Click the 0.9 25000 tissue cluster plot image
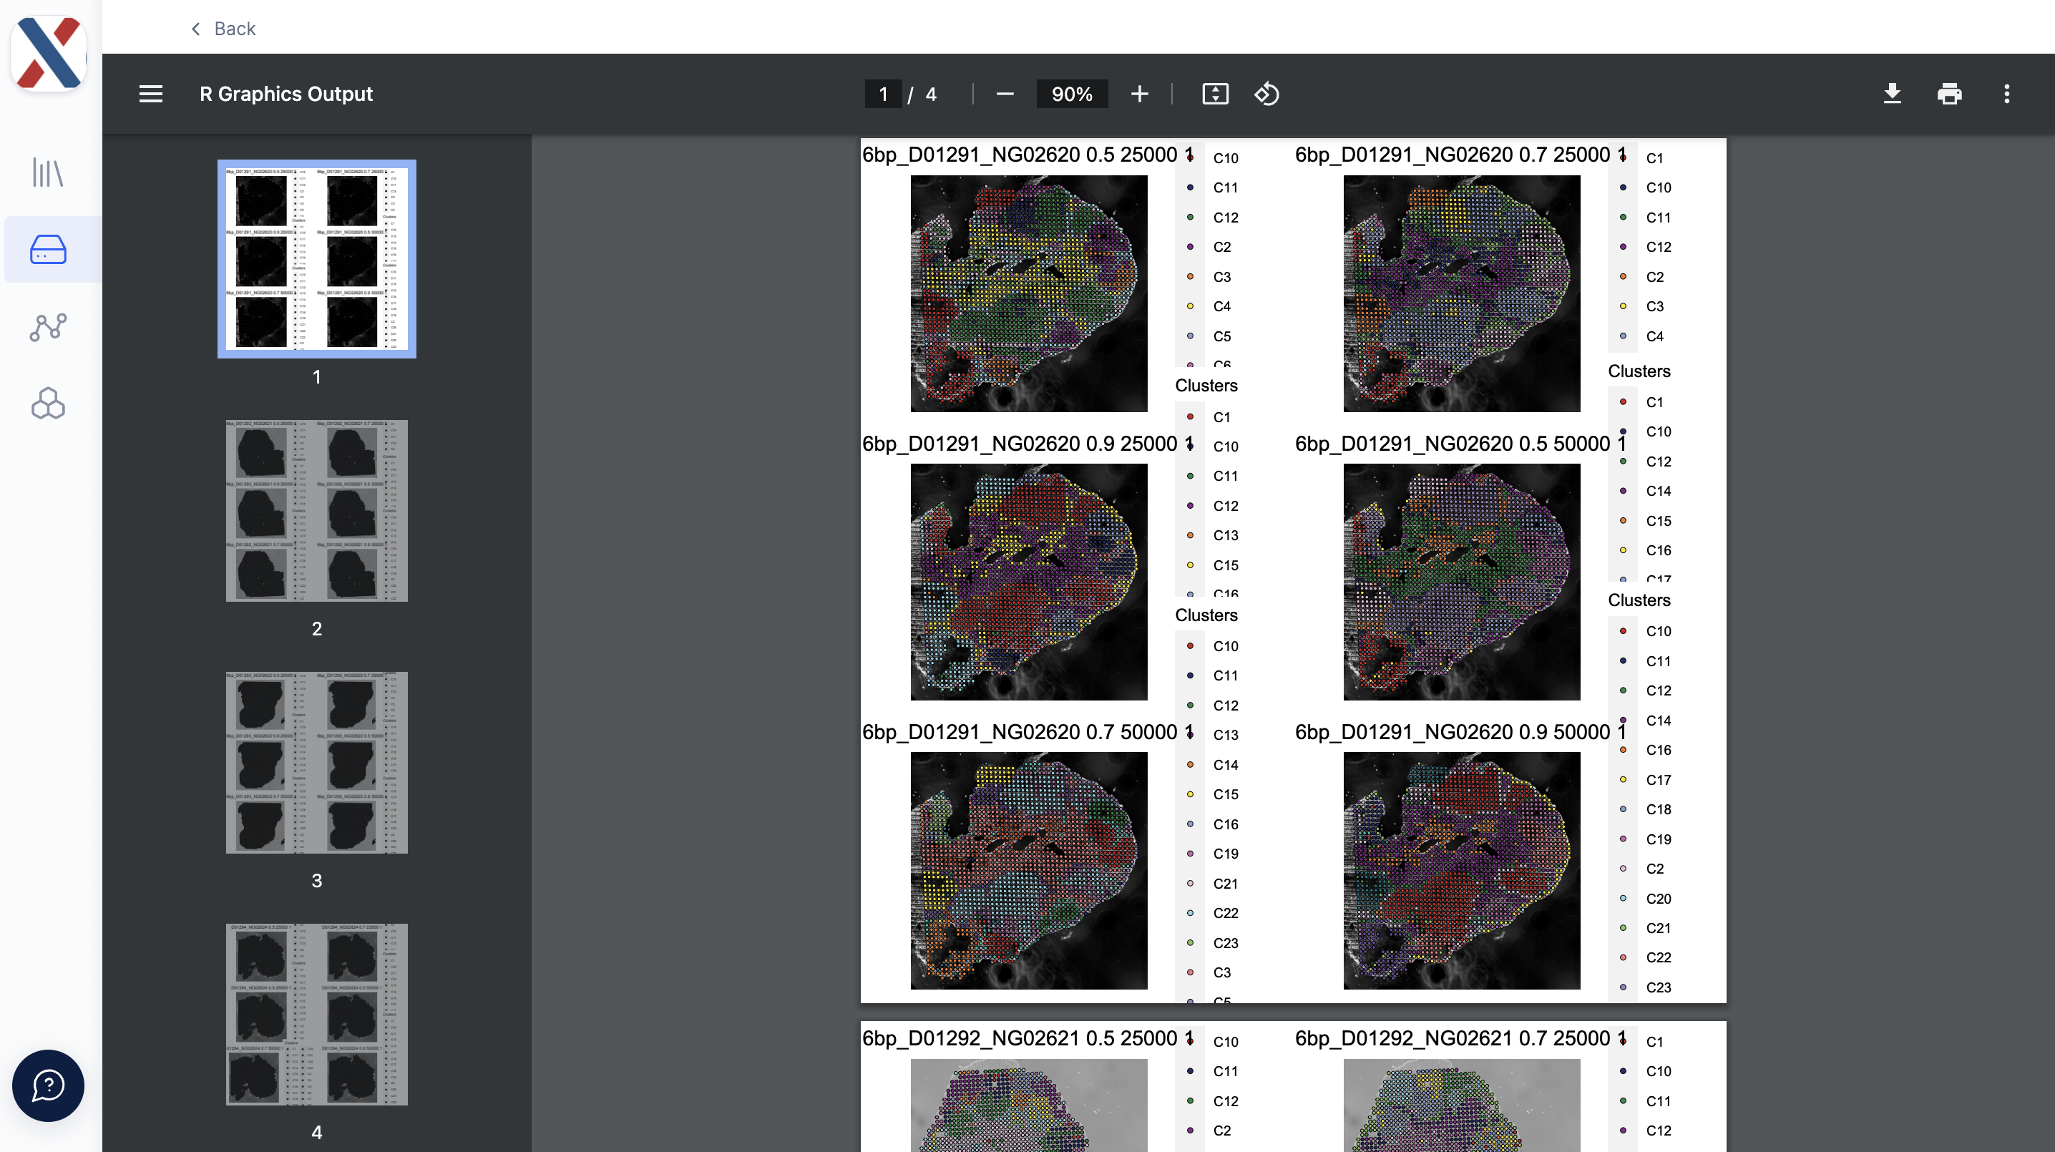Image resolution: width=2055 pixels, height=1152 pixels. click(x=1029, y=582)
